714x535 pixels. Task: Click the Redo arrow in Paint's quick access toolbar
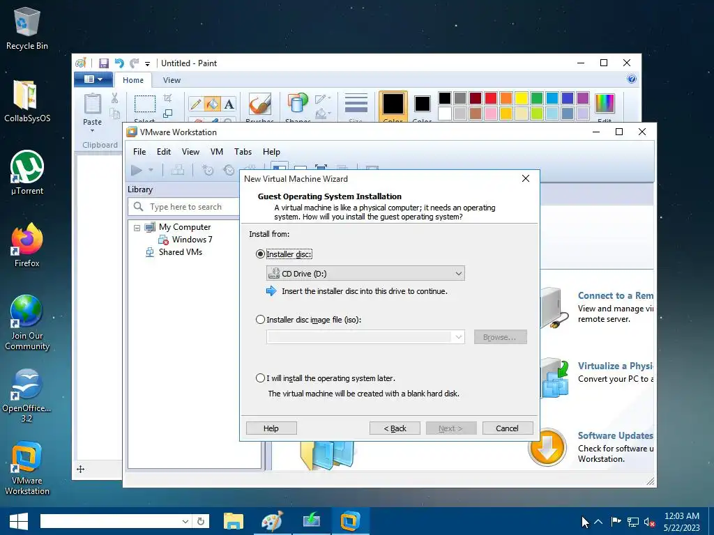[x=134, y=63]
